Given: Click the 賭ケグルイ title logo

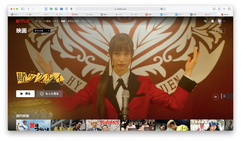Looking at the screenshot, I should (x=40, y=78).
